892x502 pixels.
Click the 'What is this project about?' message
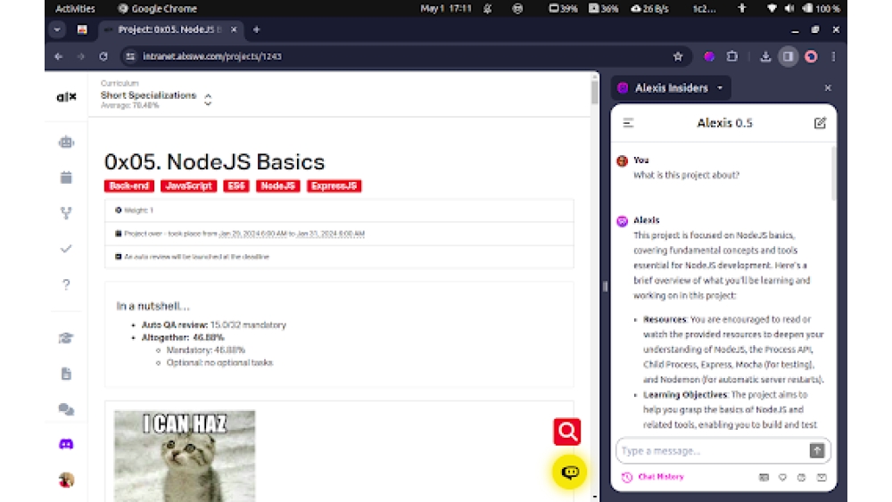[x=687, y=175]
